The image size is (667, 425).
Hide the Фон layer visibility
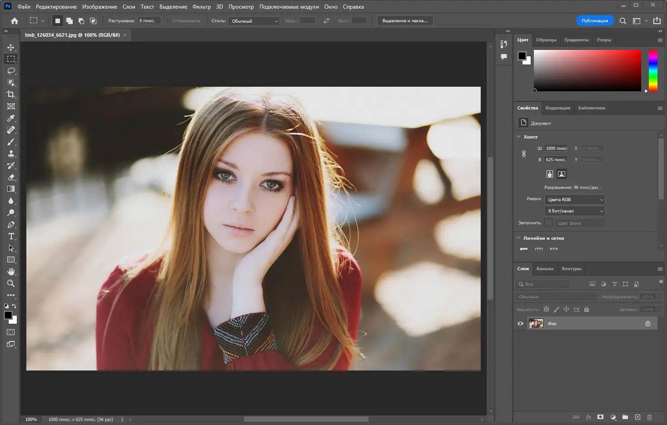tap(520, 323)
